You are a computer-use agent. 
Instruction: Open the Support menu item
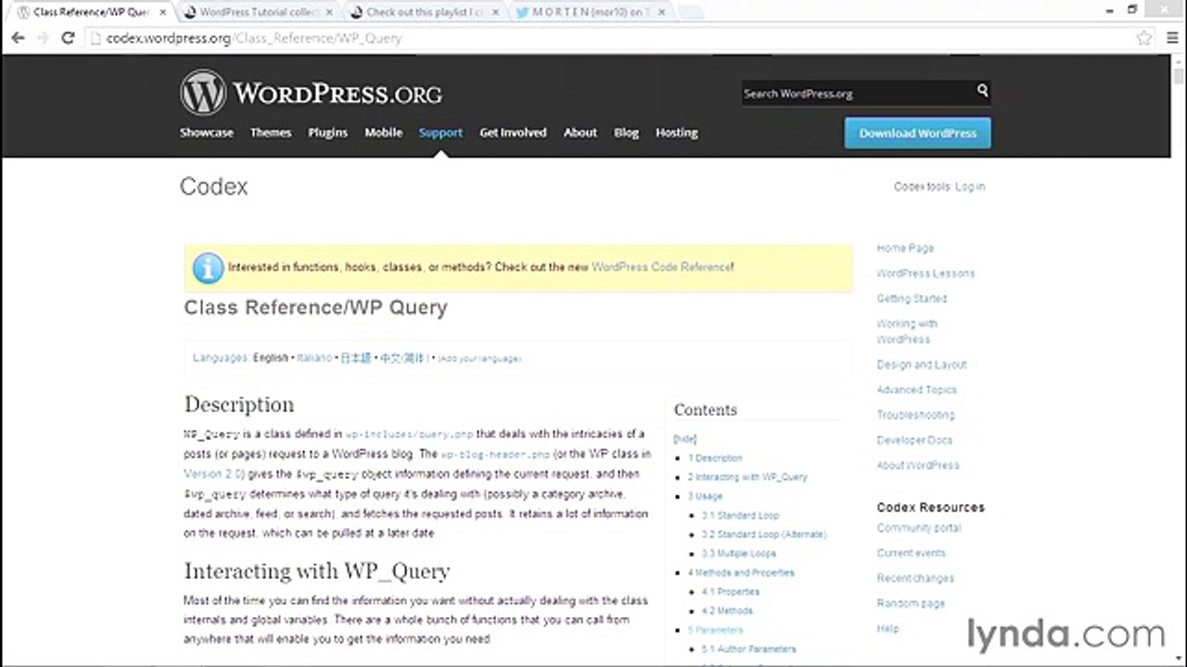[x=440, y=132]
